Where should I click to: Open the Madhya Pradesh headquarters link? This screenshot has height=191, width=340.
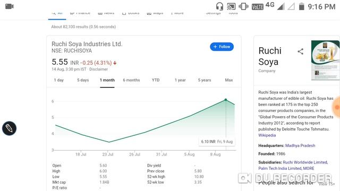300,146
